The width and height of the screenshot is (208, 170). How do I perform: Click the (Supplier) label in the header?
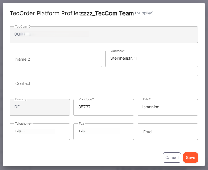click(x=144, y=13)
